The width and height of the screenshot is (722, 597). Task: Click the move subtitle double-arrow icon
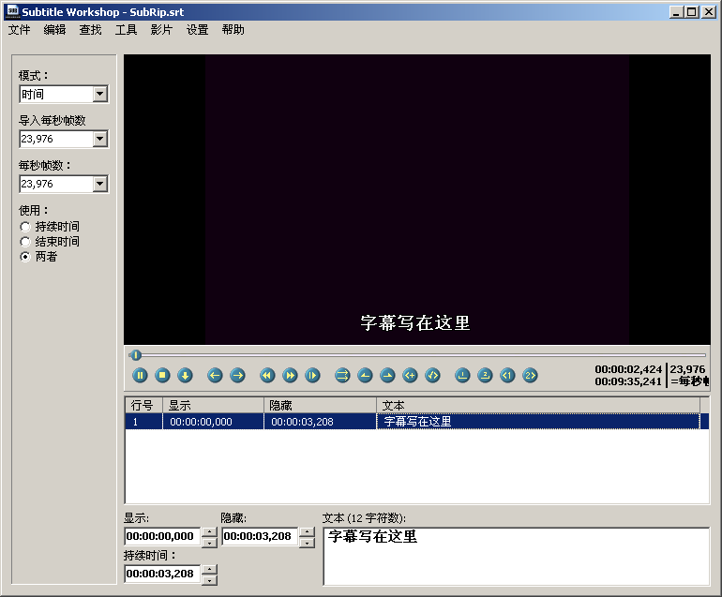tap(342, 376)
